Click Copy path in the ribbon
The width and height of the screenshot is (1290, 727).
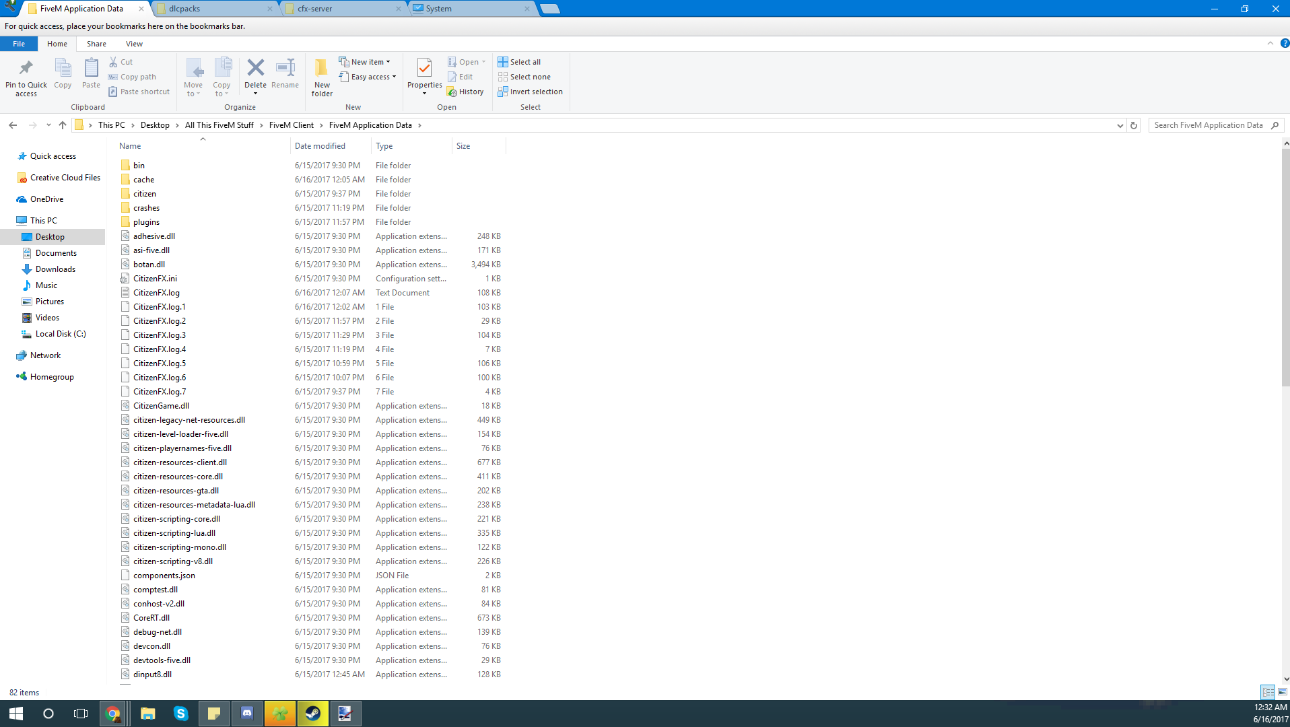(133, 77)
